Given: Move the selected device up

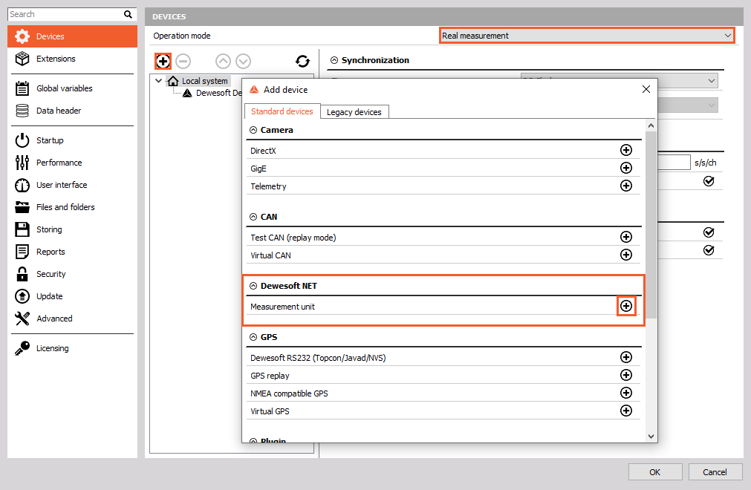Looking at the screenshot, I should click(223, 61).
